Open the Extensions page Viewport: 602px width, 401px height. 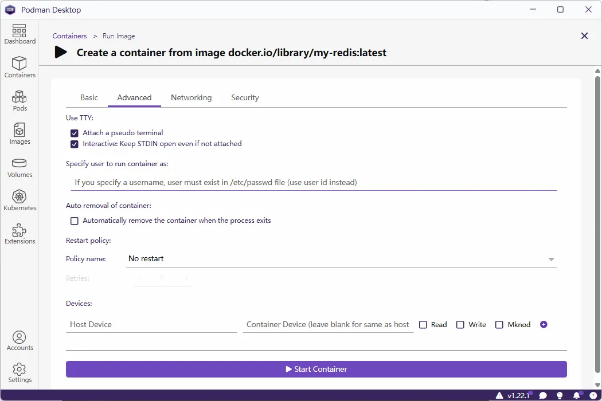pos(19,234)
